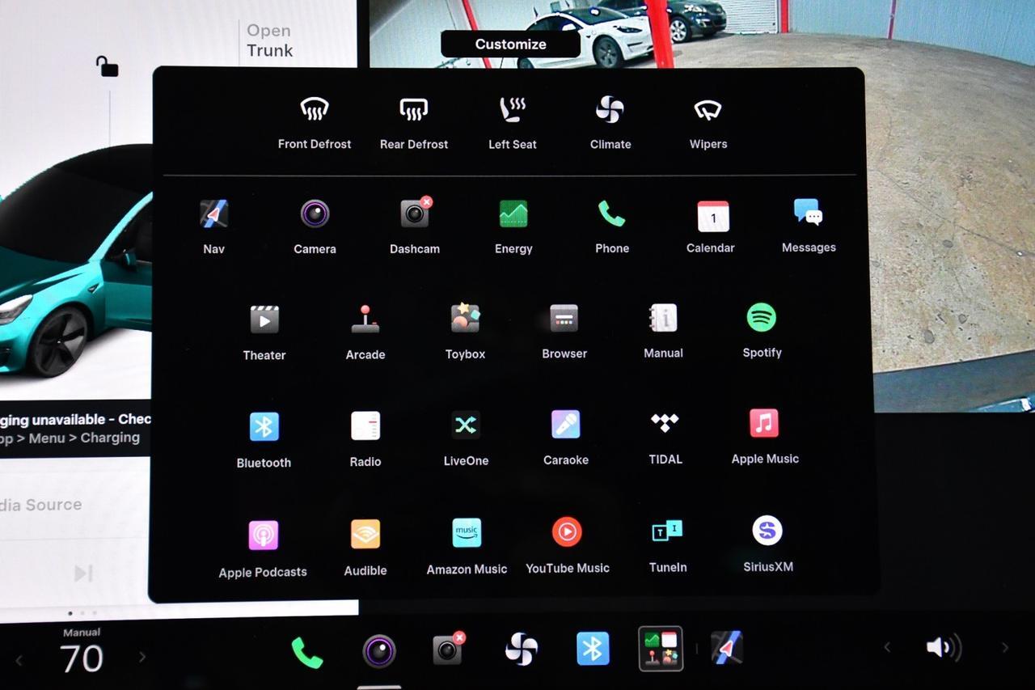Tap the door lock icon
1035x690 pixels.
click(107, 66)
